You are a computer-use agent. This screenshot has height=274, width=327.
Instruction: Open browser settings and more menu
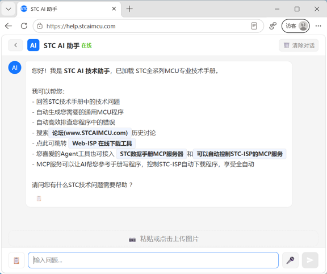point(318,26)
